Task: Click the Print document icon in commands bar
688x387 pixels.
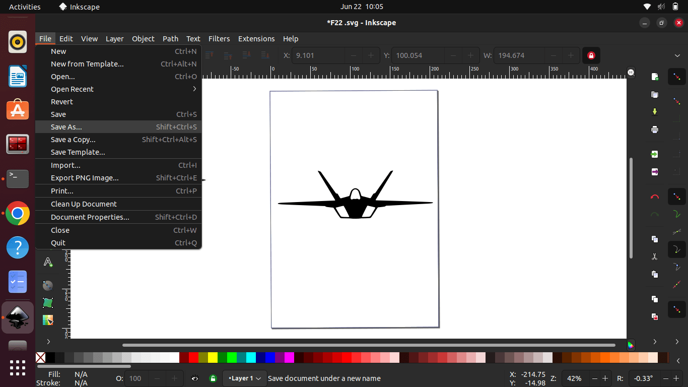Action: tap(654, 130)
